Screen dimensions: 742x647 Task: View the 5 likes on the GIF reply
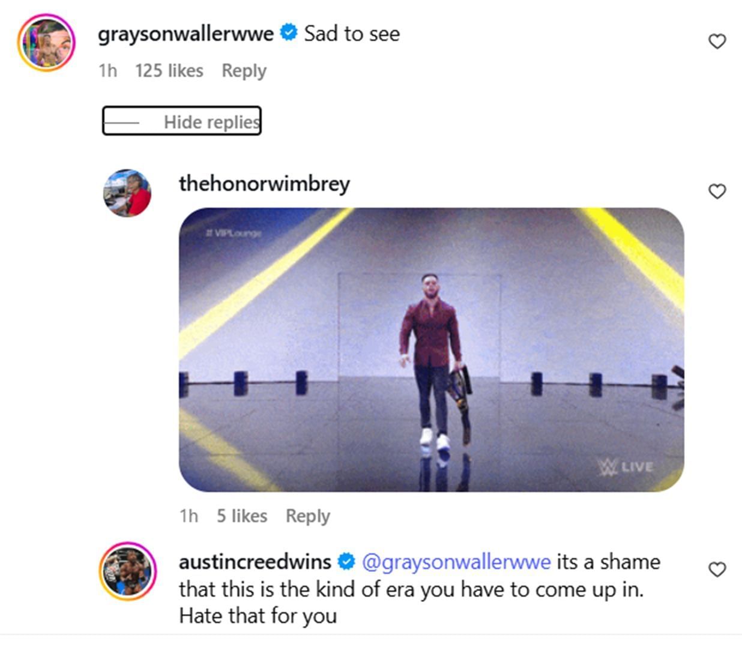coord(241,516)
